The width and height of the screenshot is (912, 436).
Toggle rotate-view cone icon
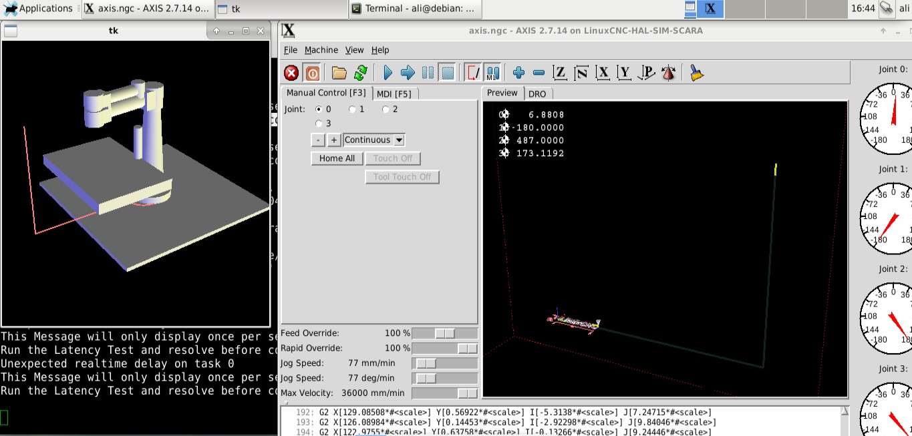click(x=667, y=73)
